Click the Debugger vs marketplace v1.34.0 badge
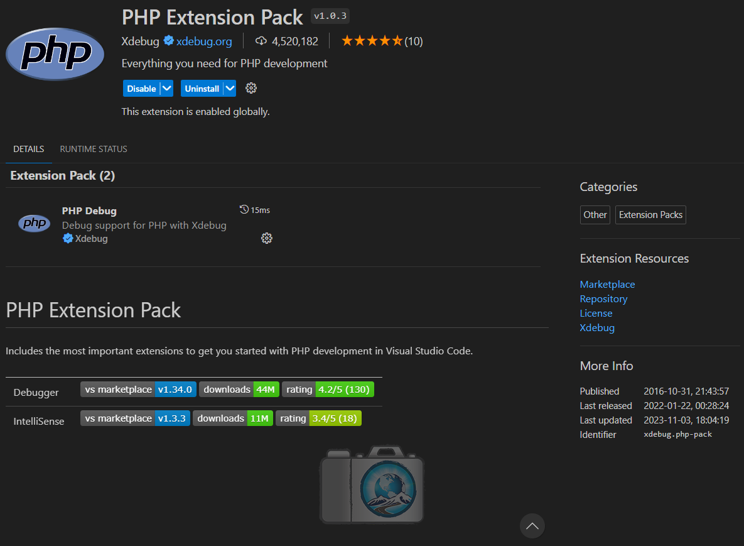 [x=138, y=390]
